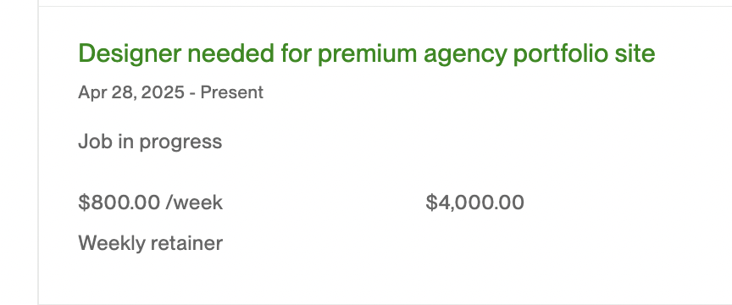The width and height of the screenshot is (732, 305).
Task: Click the 2025 year in date line
Action: click(163, 92)
